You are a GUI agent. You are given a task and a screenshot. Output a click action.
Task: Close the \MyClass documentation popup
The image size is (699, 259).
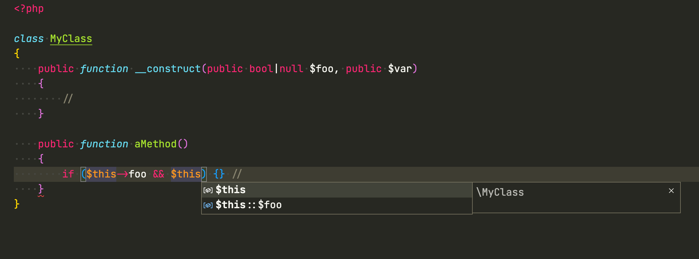pyautogui.click(x=671, y=190)
